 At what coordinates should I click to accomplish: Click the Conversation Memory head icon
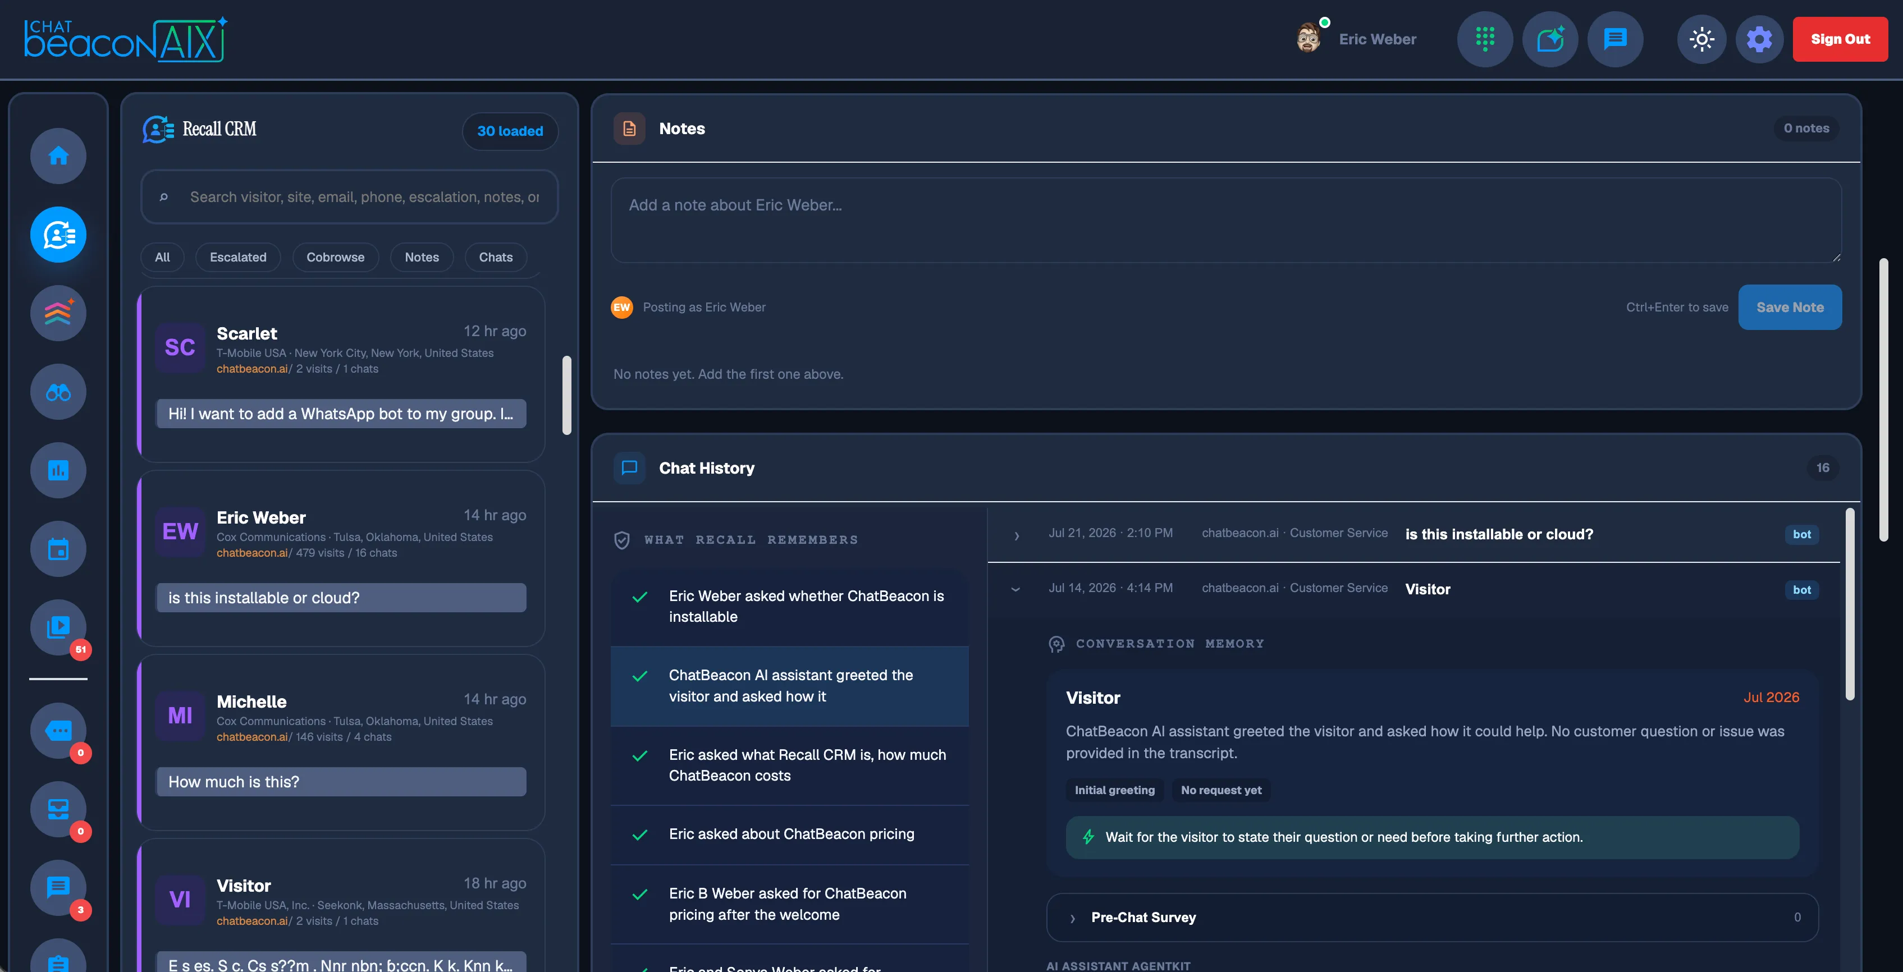click(x=1056, y=644)
